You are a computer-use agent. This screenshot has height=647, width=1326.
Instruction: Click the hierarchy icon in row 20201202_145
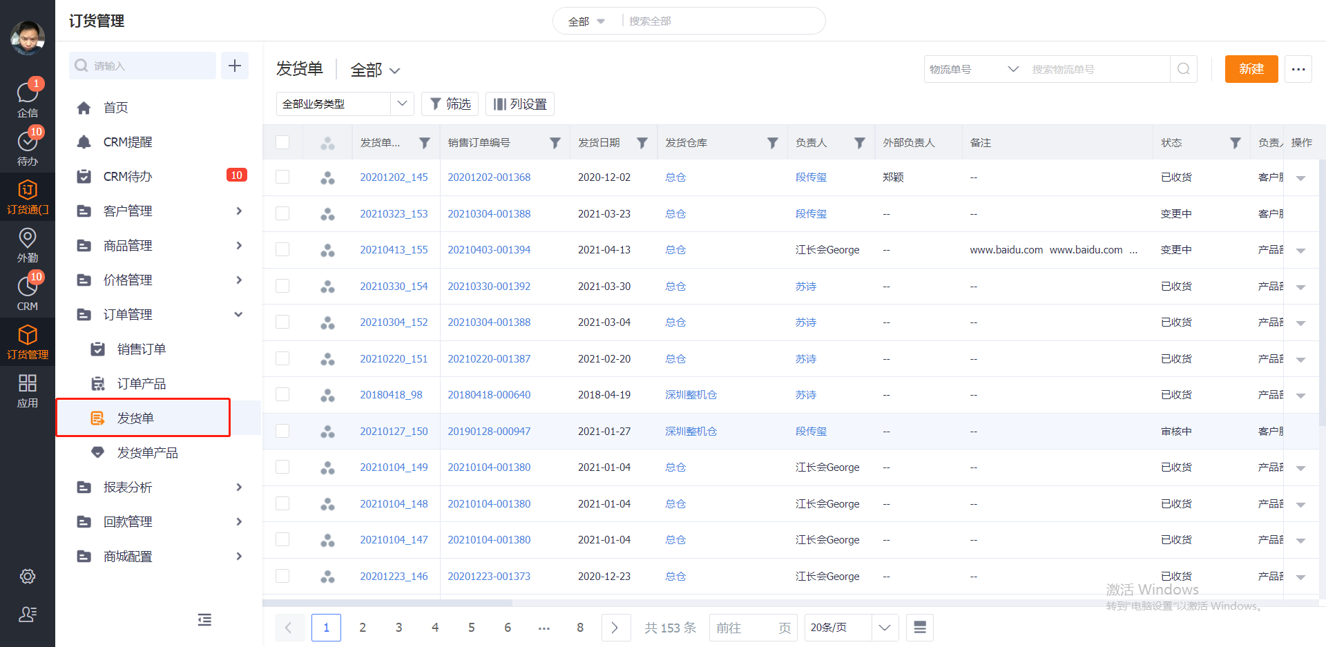click(x=327, y=177)
